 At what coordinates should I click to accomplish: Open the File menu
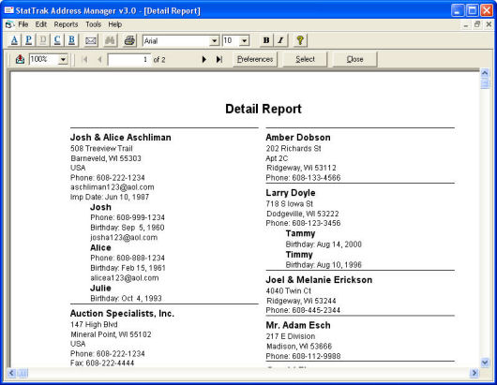(x=23, y=24)
